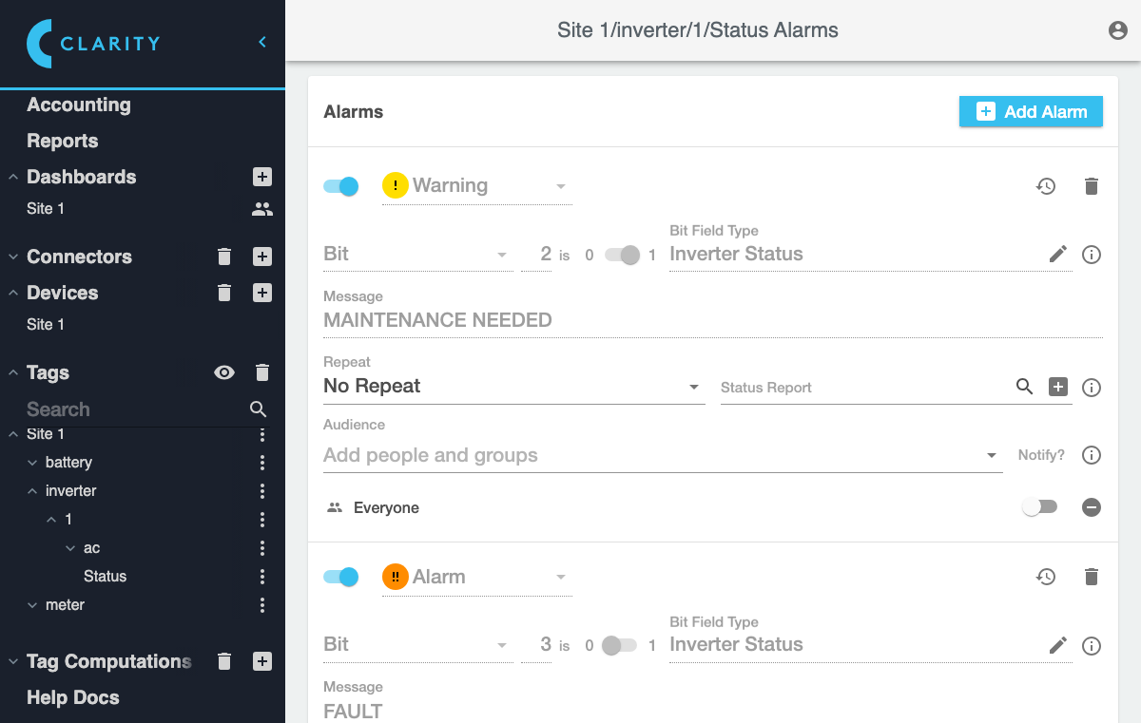This screenshot has height=723, width=1141.
Task: Click the Status Report search icon
Action: click(1024, 387)
